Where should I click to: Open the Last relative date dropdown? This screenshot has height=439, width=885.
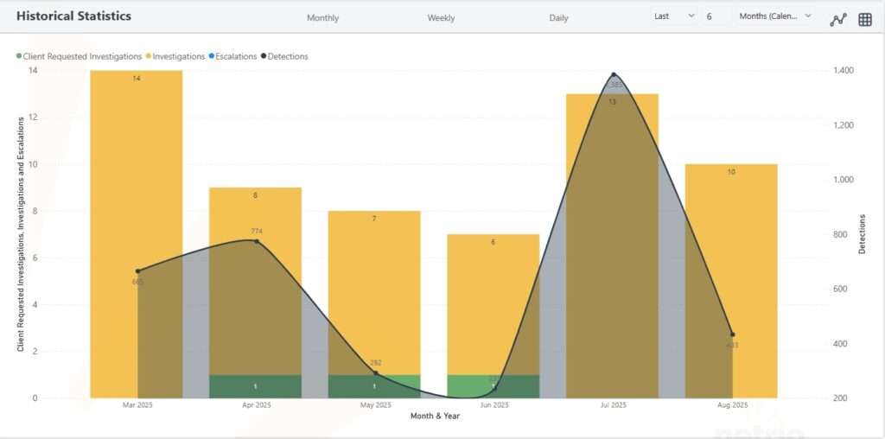(x=674, y=16)
